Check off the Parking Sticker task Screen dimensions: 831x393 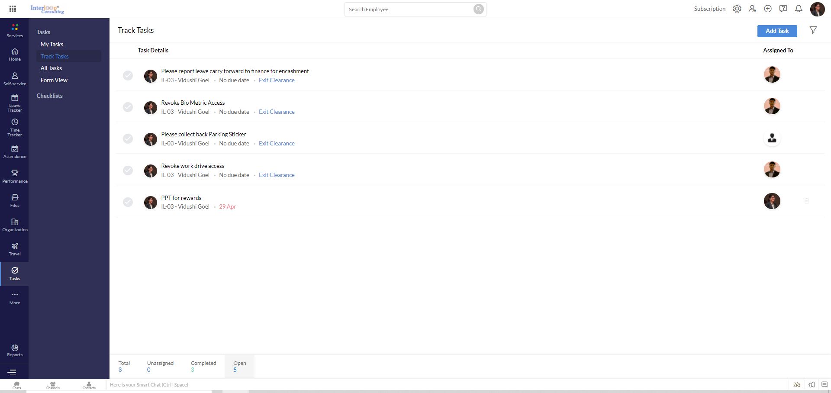[128, 139]
